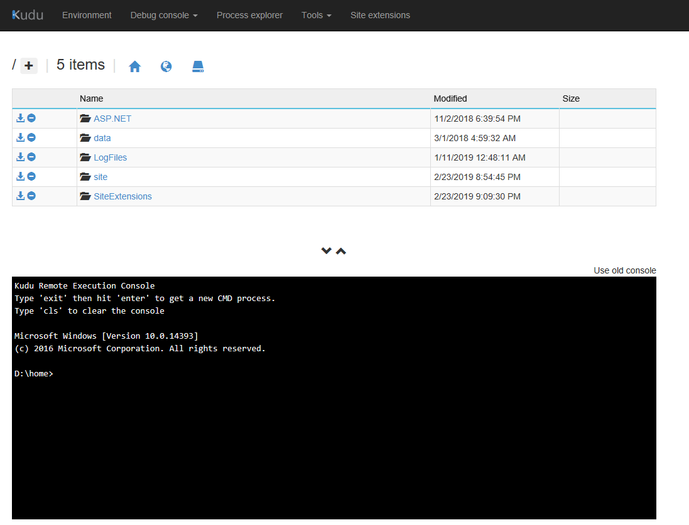
Task: Delete the SiteExtensions folder
Action: [x=31, y=195]
